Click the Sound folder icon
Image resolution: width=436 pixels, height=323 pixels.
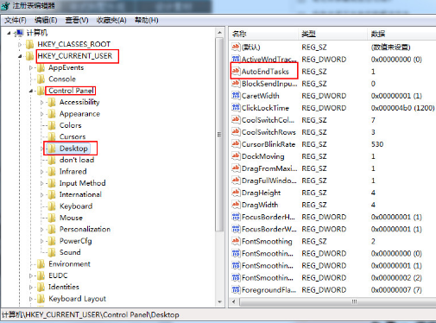point(52,252)
